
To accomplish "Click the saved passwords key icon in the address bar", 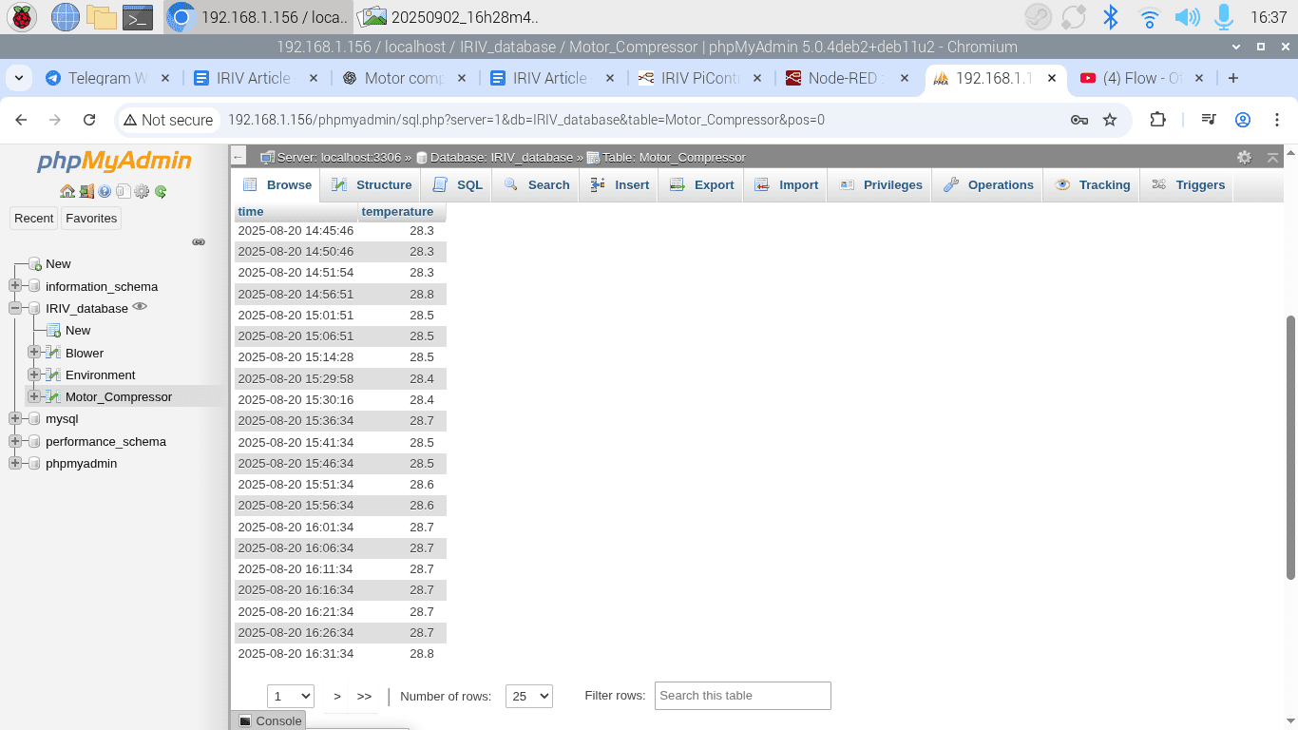I will tap(1078, 120).
